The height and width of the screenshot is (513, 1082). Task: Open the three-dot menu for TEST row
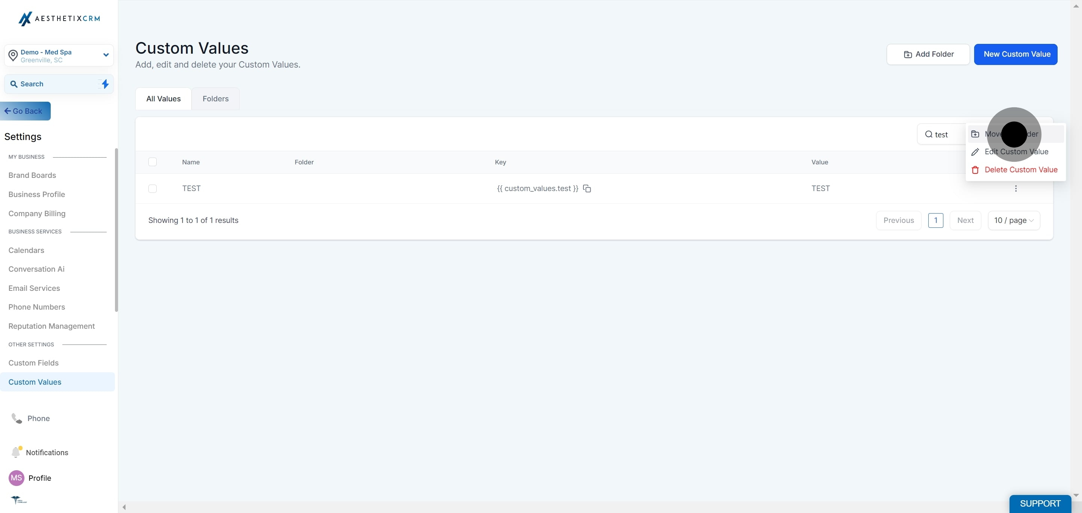(x=1016, y=188)
